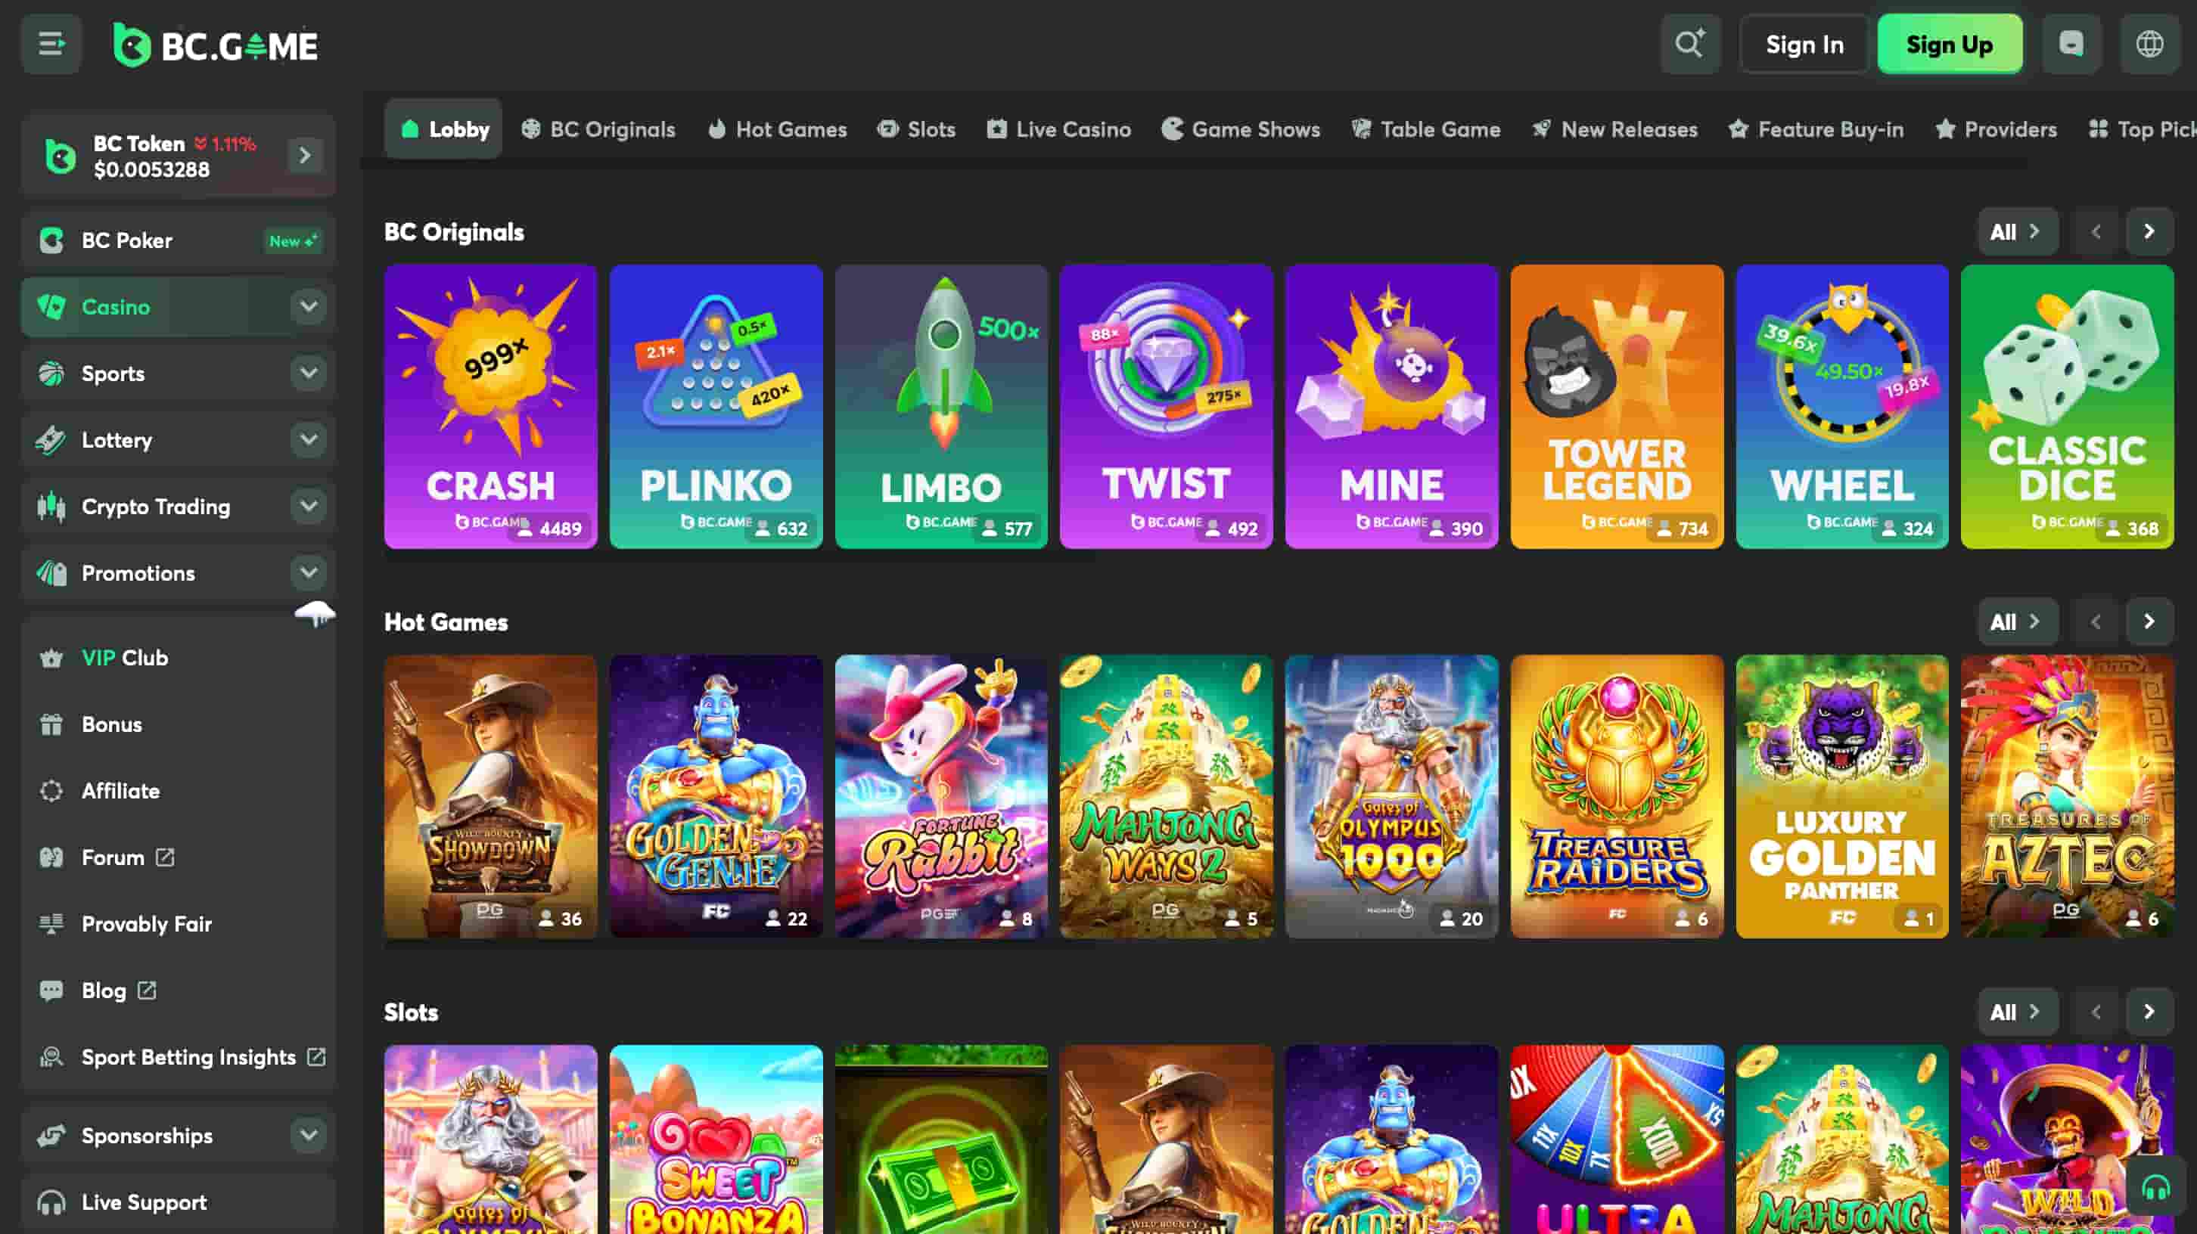This screenshot has height=1234, width=2197.
Task: Open the search icon in header
Action: 1689,43
